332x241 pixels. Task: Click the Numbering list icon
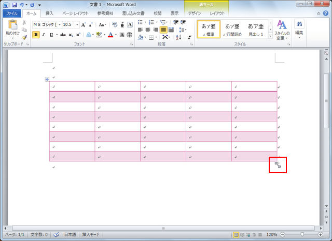click(151, 22)
